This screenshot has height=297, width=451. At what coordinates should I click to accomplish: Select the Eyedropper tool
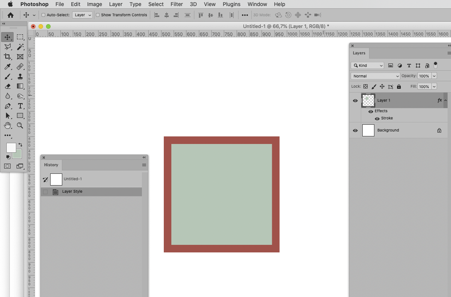(8, 67)
